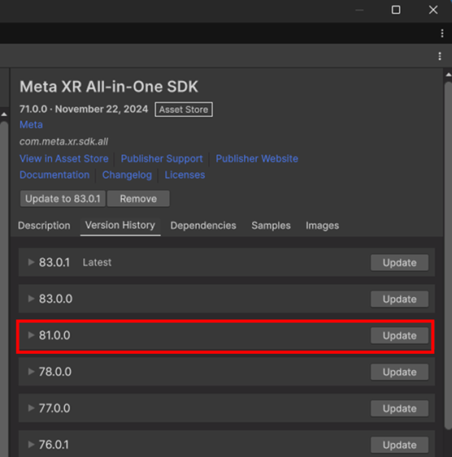Select the Version History tab
The image size is (452, 457).
(120, 226)
